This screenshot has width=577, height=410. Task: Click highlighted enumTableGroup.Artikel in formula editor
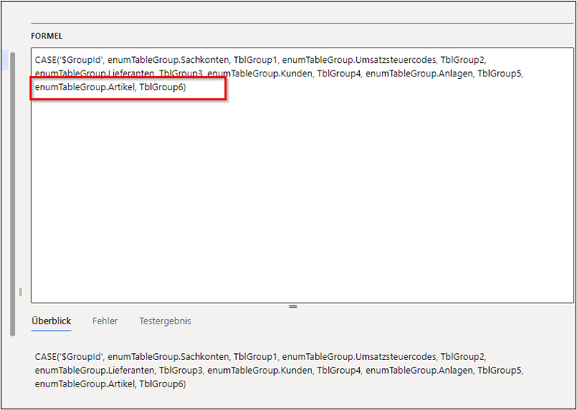(x=84, y=88)
